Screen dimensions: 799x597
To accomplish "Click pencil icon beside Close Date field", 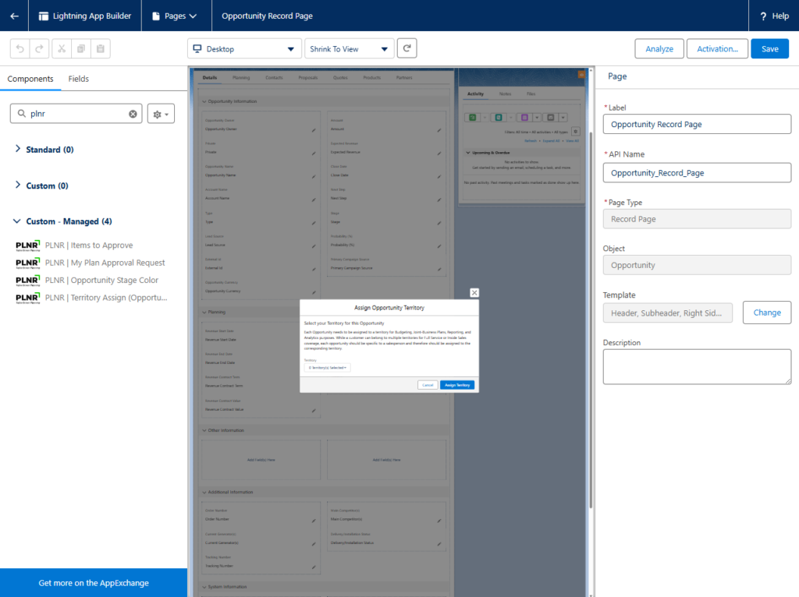I will (x=439, y=177).
